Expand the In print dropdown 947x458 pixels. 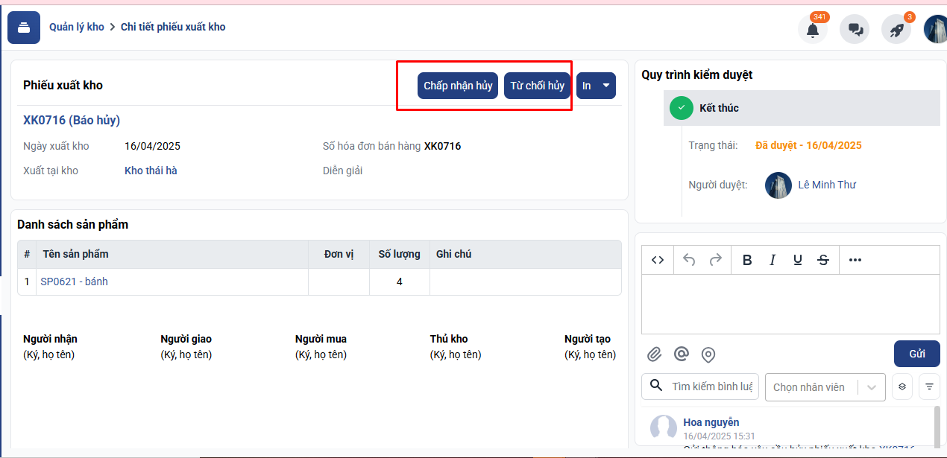605,86
